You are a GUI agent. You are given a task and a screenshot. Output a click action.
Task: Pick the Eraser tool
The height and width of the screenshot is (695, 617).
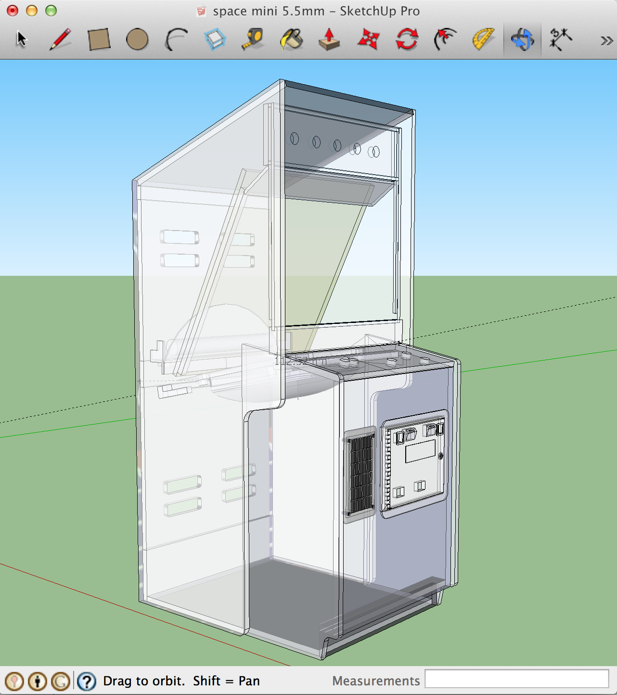coord(215,39)
